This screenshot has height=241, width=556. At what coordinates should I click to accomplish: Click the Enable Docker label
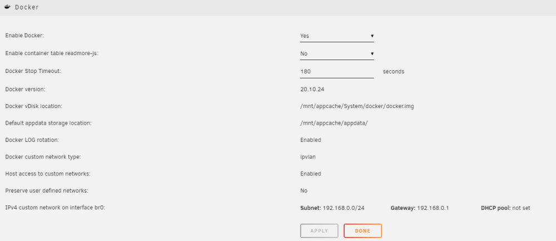point(24,36)
